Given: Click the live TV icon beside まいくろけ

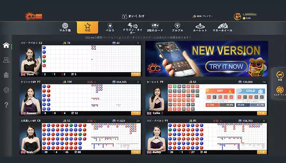Looking at the screenshot, I should pos(125,17).
